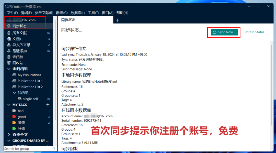Screen dimensions: 276x153
Task: Click the sync status icon in sidebar
Action: 9,26
